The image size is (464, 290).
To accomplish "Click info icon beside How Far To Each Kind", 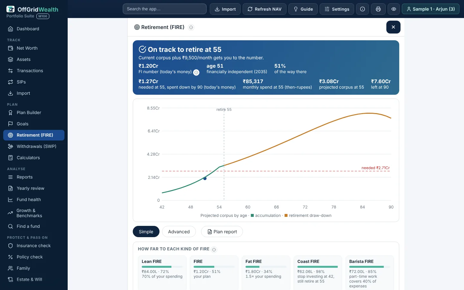I will tap(214, 249).
